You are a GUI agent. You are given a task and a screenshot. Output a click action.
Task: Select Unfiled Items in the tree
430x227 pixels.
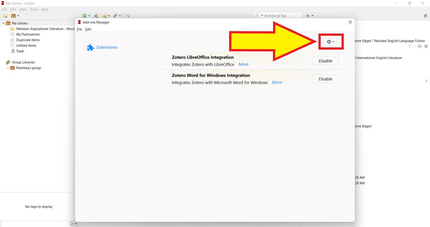coord(26,45)
